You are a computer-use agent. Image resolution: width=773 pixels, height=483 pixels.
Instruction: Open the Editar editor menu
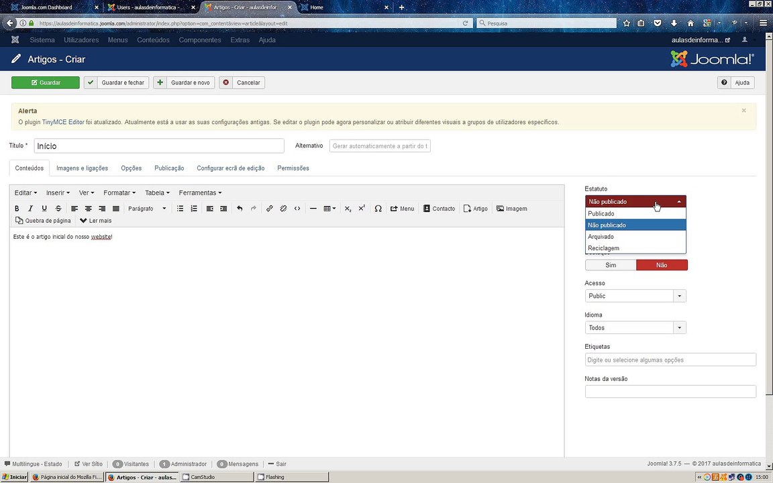tap(25, 193)
